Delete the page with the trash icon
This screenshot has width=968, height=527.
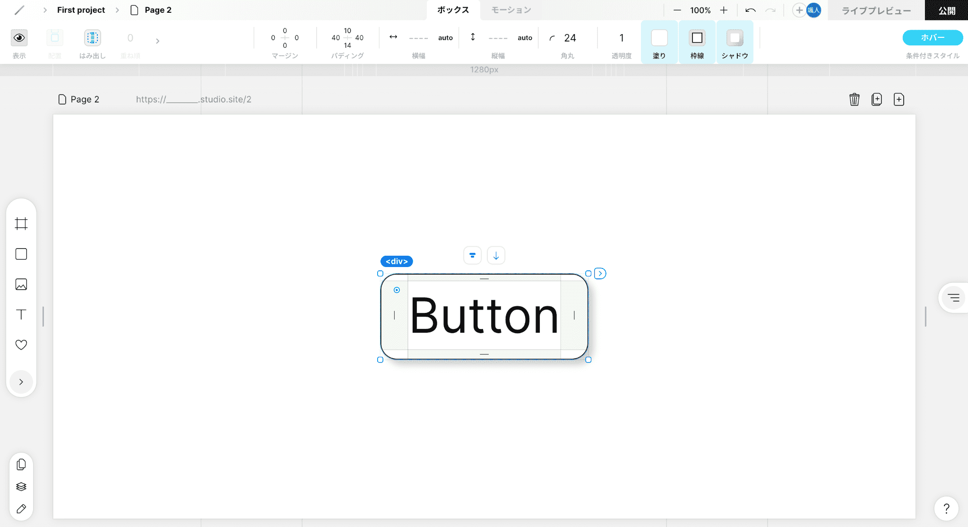point(854,99)
